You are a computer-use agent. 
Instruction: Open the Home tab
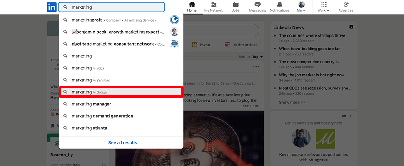tap(192, 7)
